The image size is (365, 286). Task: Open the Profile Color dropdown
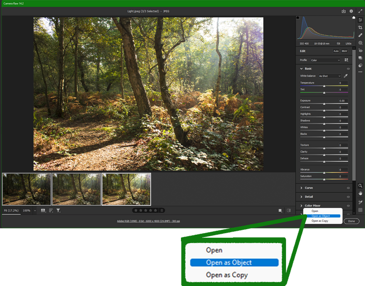tap(325, 60)
